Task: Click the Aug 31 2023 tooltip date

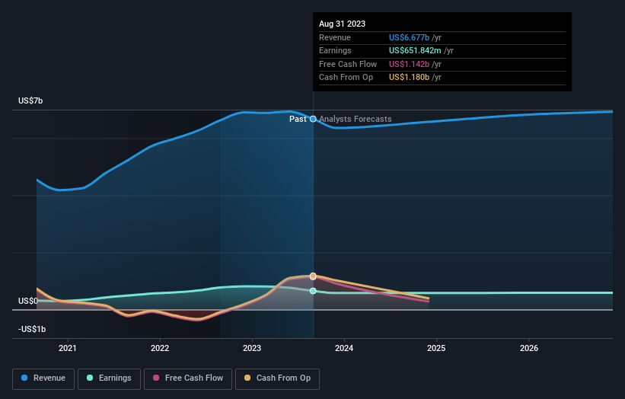Action: coord(342,24)
